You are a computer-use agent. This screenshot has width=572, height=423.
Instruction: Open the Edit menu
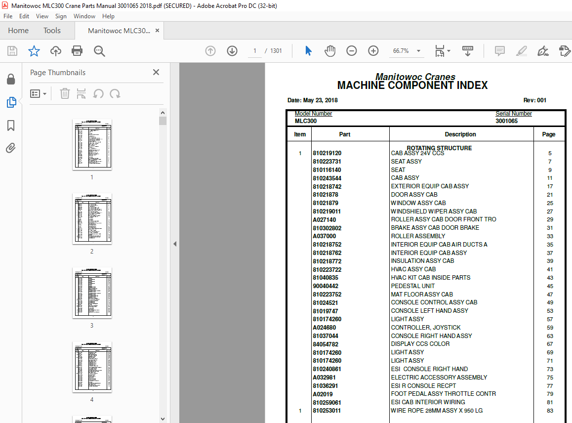point(24,16)
